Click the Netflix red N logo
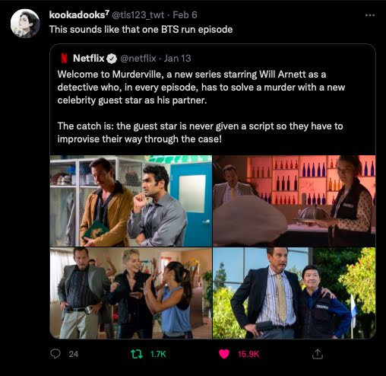Screen dimensions: 386x376 [x=65, y=59]
